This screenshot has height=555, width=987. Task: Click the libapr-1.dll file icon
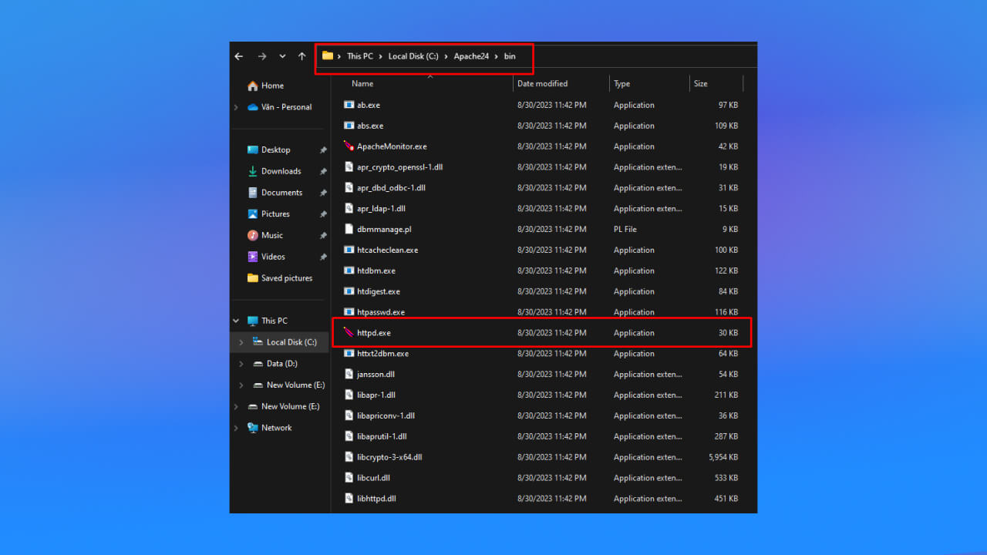(349, 395)
